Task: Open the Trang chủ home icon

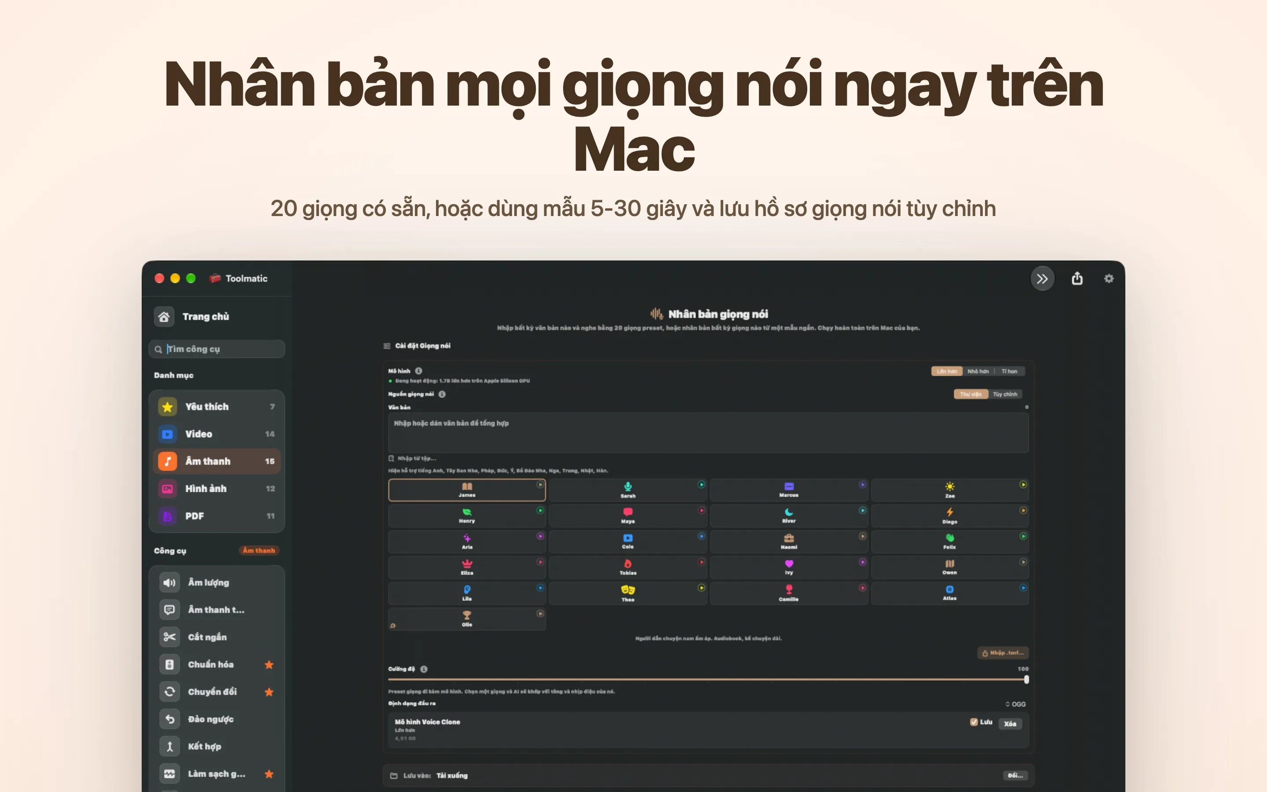Action: click(x=164, y=316)
